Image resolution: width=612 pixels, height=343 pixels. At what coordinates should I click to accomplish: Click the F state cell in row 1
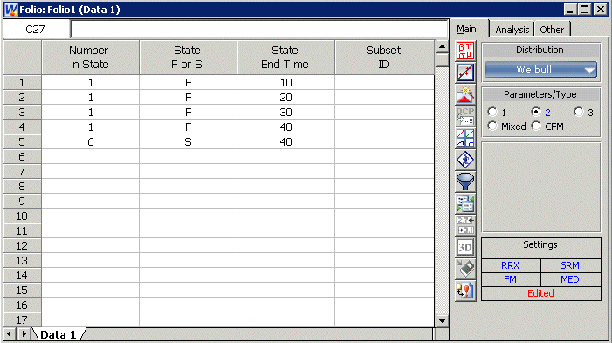coord(188,83)
